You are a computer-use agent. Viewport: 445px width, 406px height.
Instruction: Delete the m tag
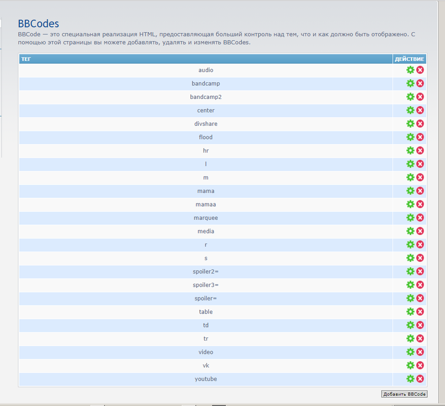point(420,177)
